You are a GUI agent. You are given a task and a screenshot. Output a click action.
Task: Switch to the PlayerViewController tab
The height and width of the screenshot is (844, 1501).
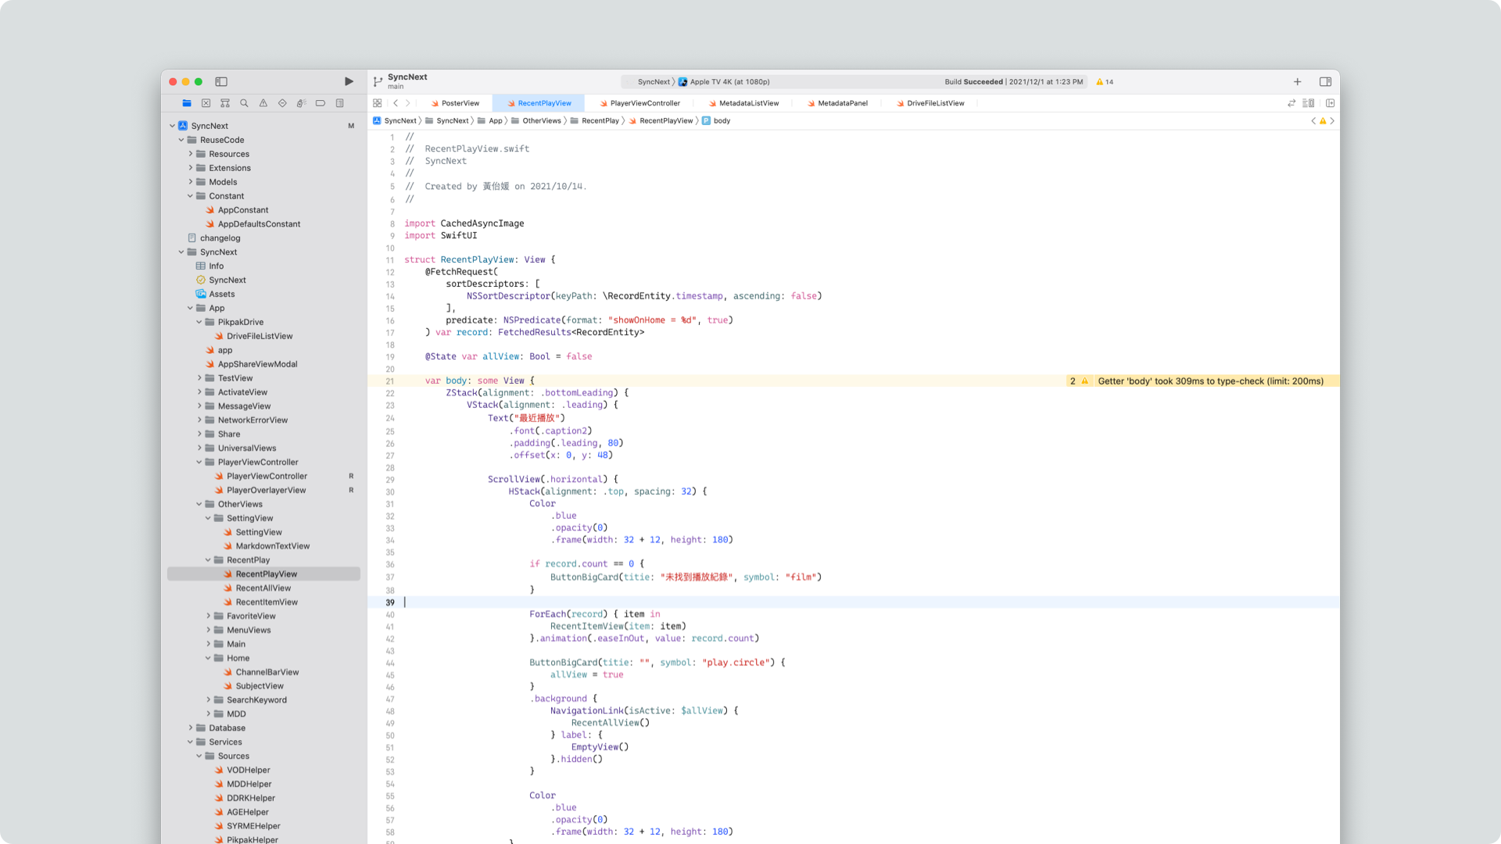(x=639, y=103)
